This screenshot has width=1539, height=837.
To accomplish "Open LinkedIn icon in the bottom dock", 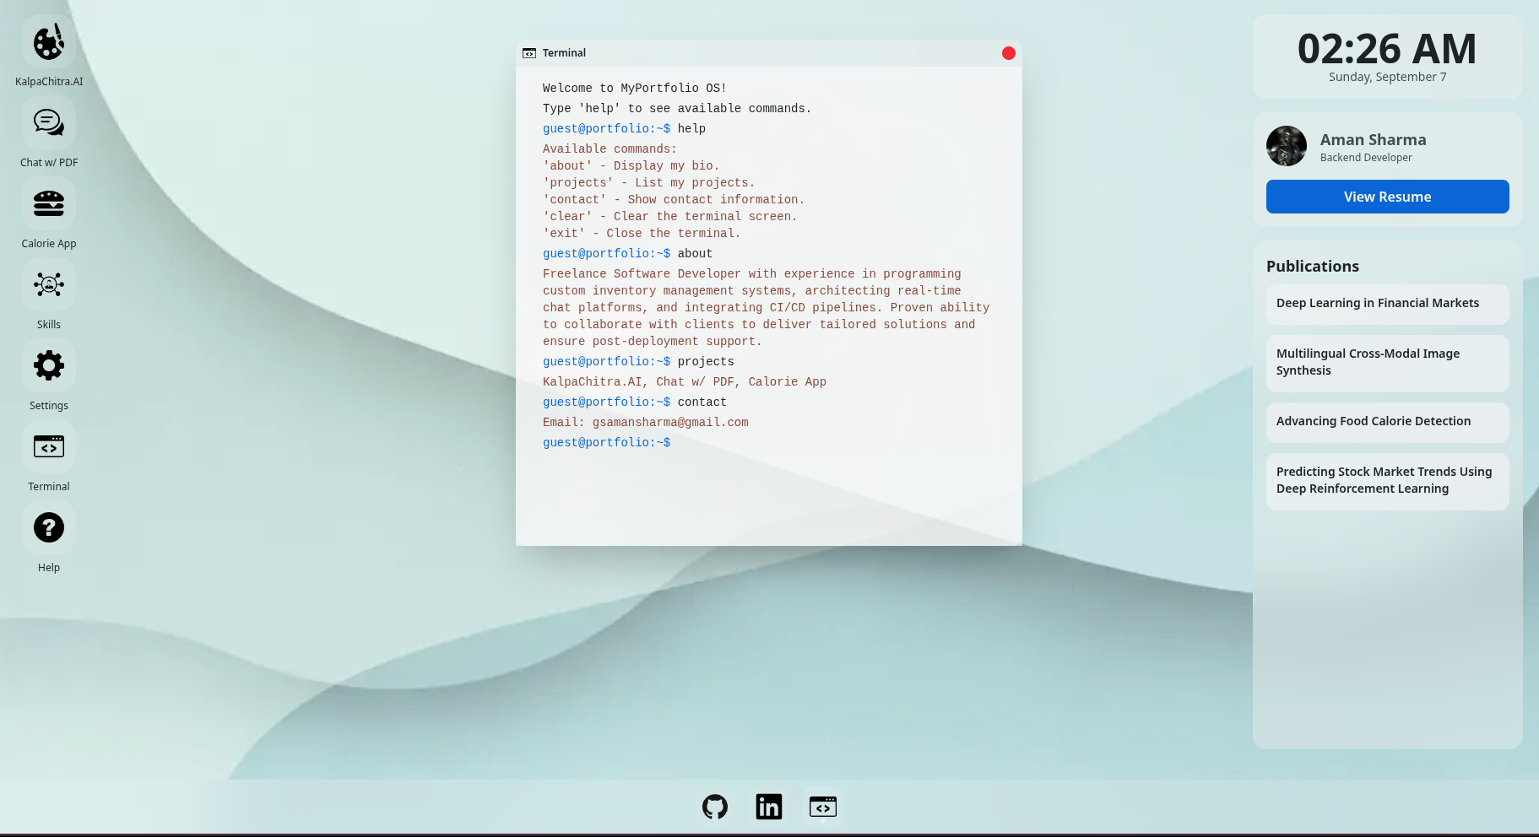I will (x=769, y=807).
